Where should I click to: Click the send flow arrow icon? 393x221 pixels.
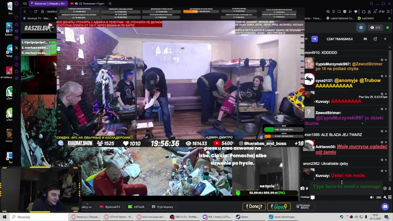click(350, 12)
